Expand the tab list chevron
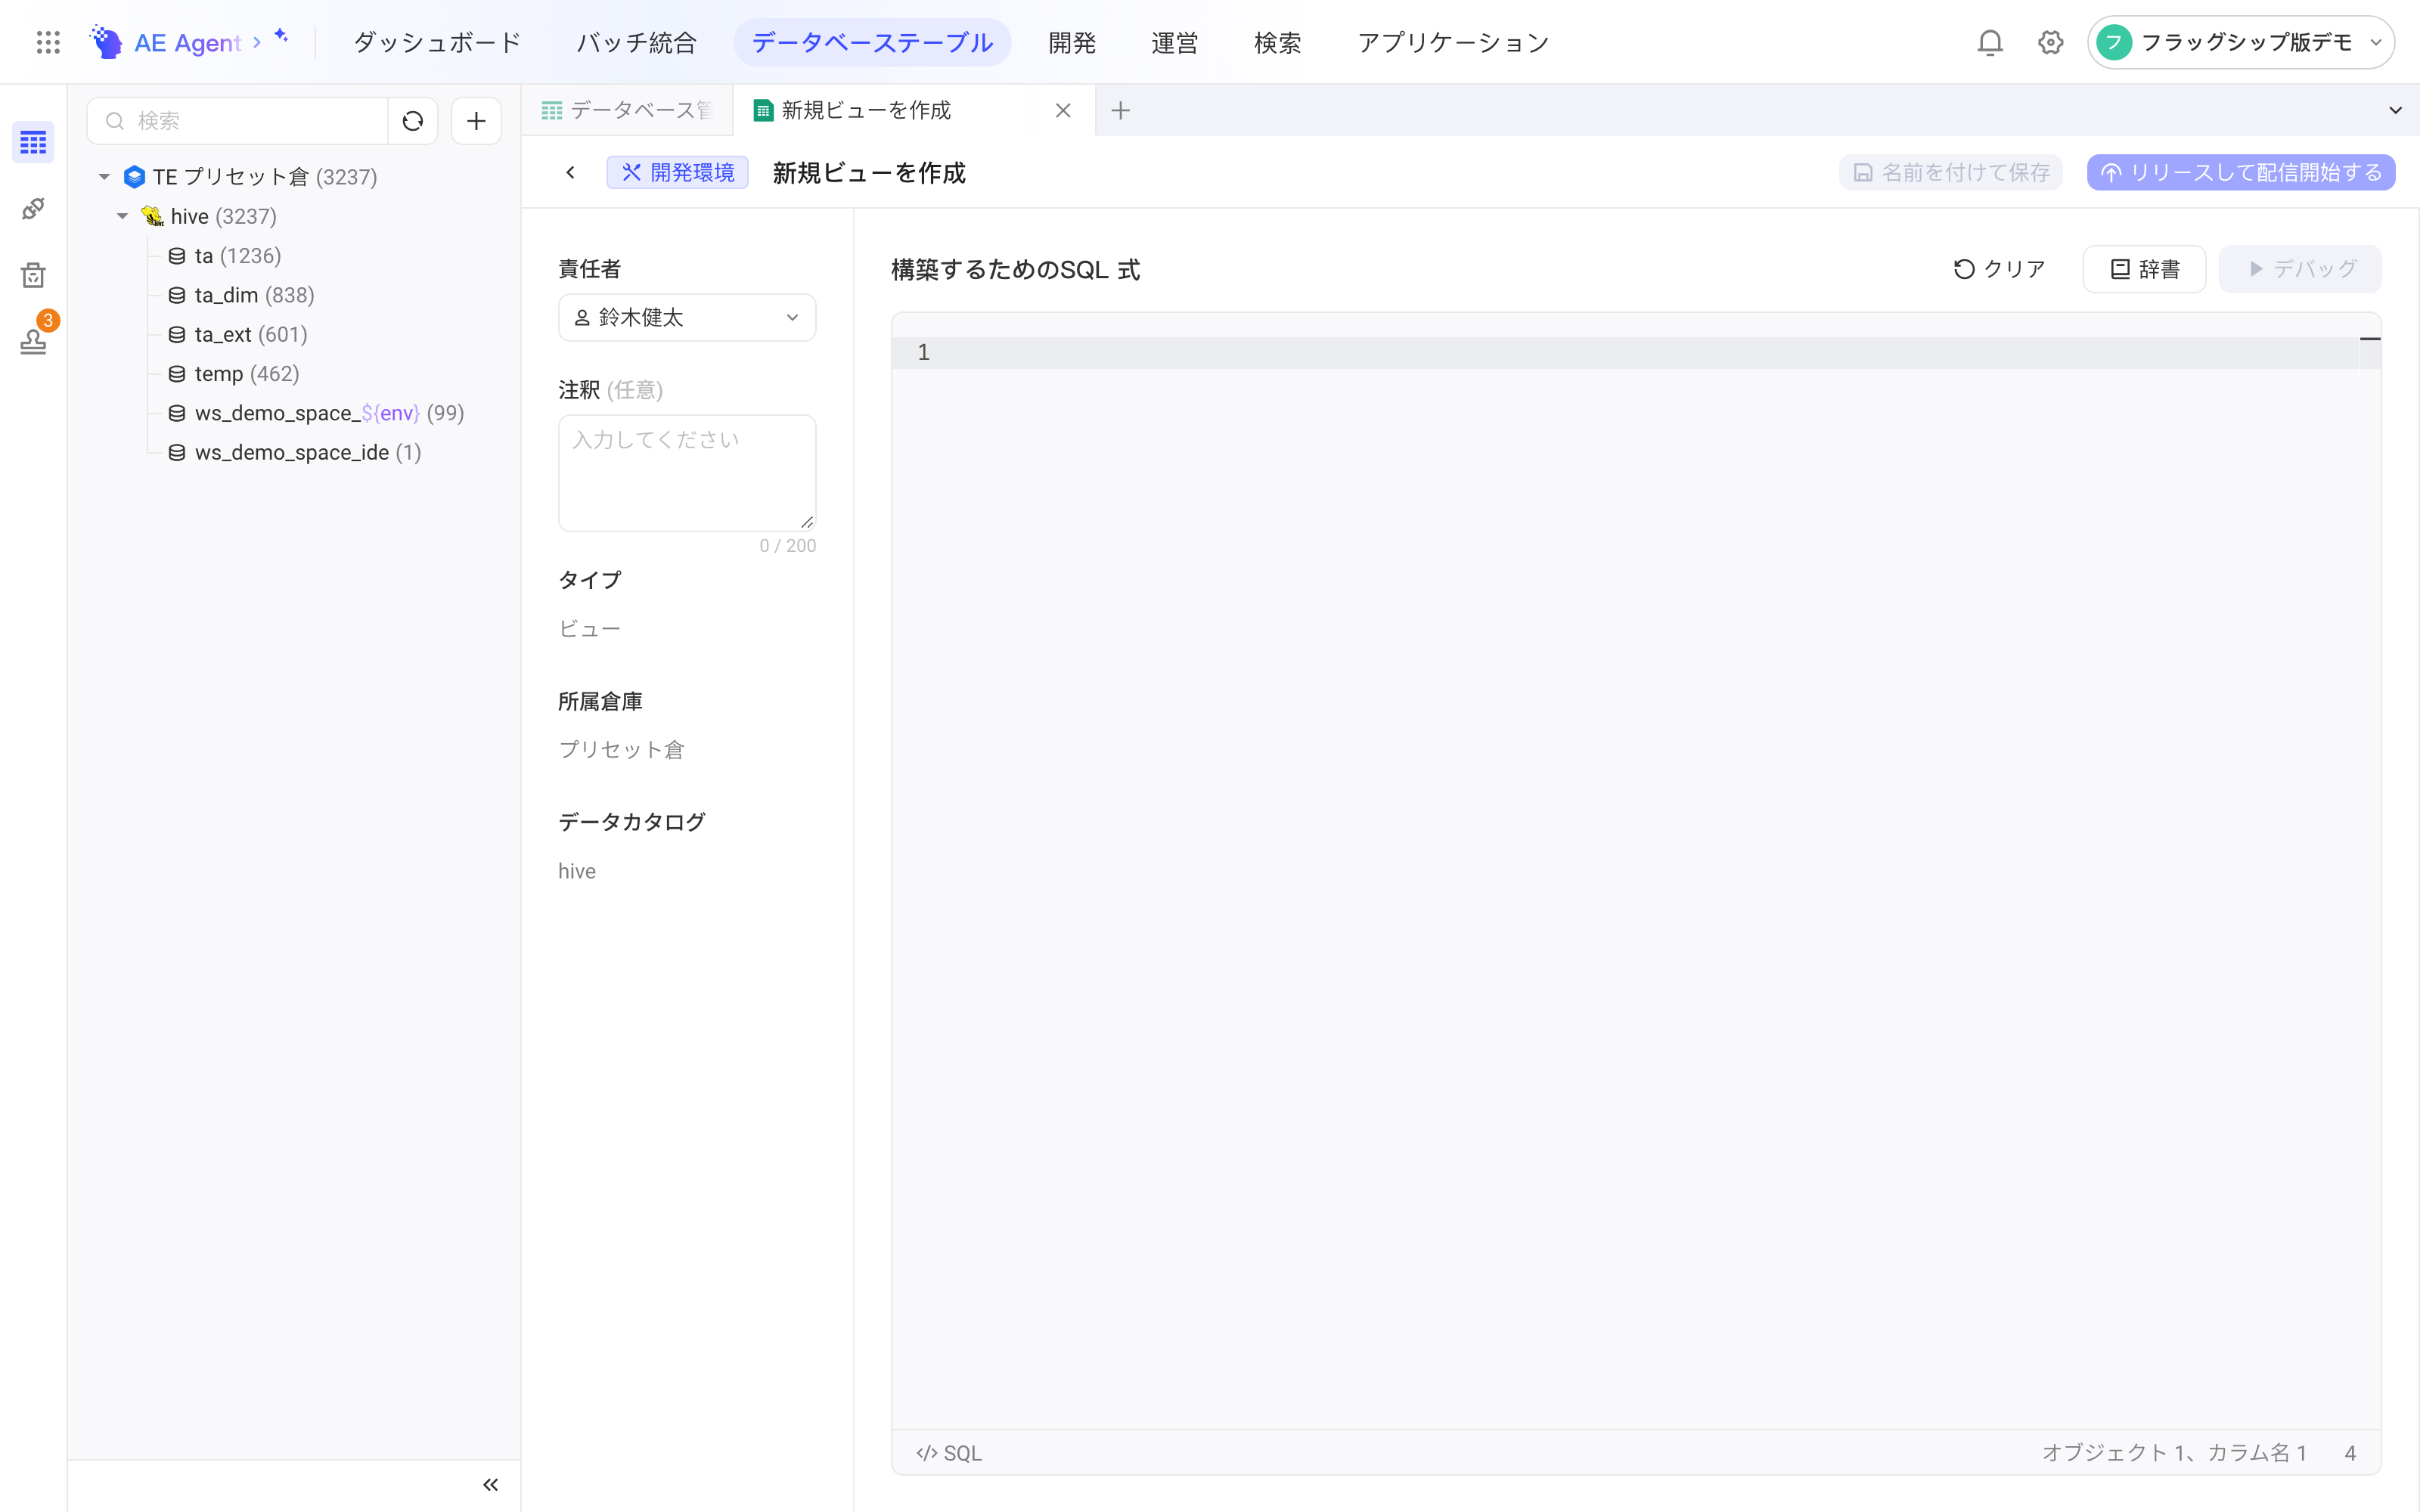Screen dimensions: 2420x1512 (x=2395, y=110)
